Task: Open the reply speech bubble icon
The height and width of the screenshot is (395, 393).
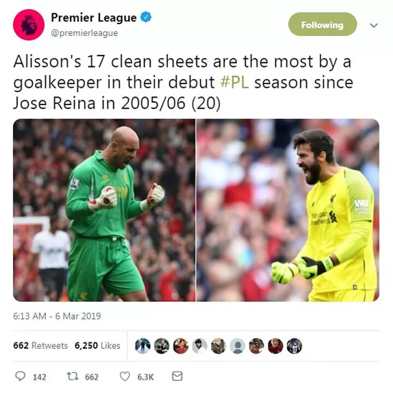Action: [x=20, y=376]
